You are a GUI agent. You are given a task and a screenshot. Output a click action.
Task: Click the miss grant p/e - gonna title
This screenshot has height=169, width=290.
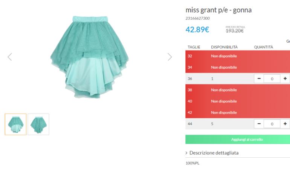[x=218, y=10]
